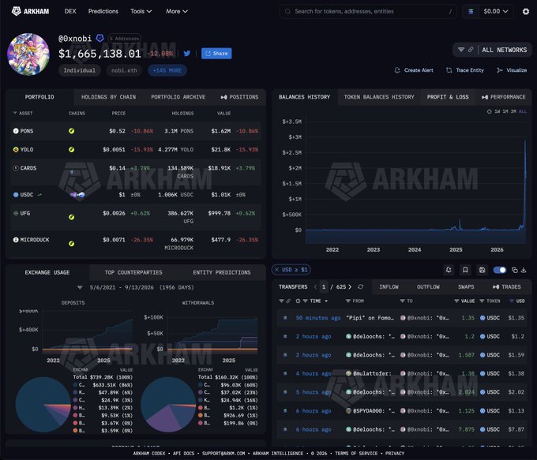The width and height of the screenshot is (537, 460).
Task: Open the ASSET column filter
Action: coord(15,113)
